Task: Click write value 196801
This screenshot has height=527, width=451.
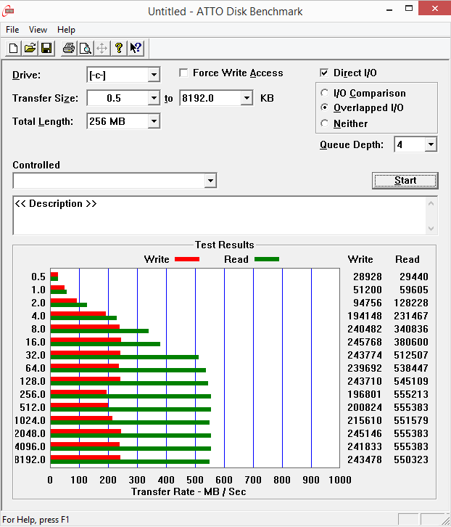Action: tap(365, 394)
